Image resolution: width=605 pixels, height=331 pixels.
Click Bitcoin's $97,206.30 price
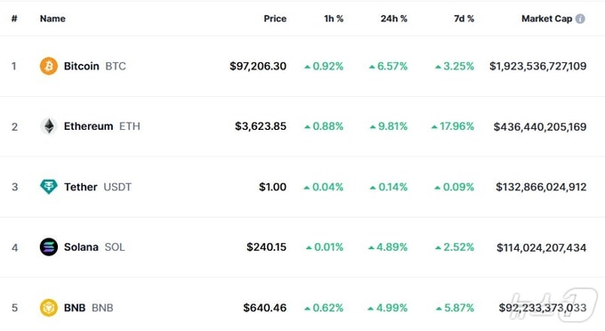[258, 66]
